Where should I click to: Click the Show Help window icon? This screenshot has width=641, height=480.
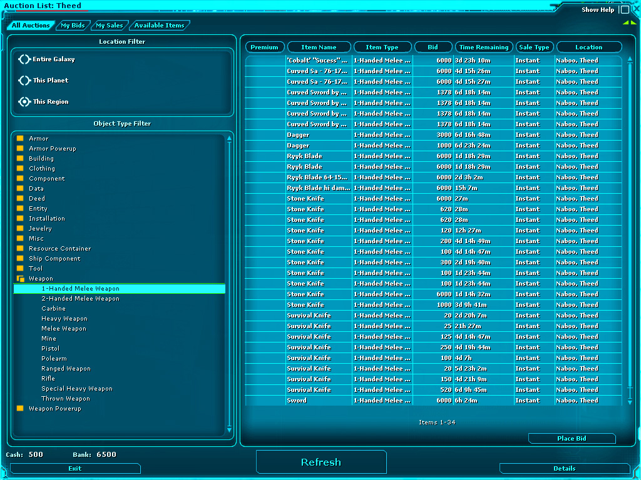624,10
